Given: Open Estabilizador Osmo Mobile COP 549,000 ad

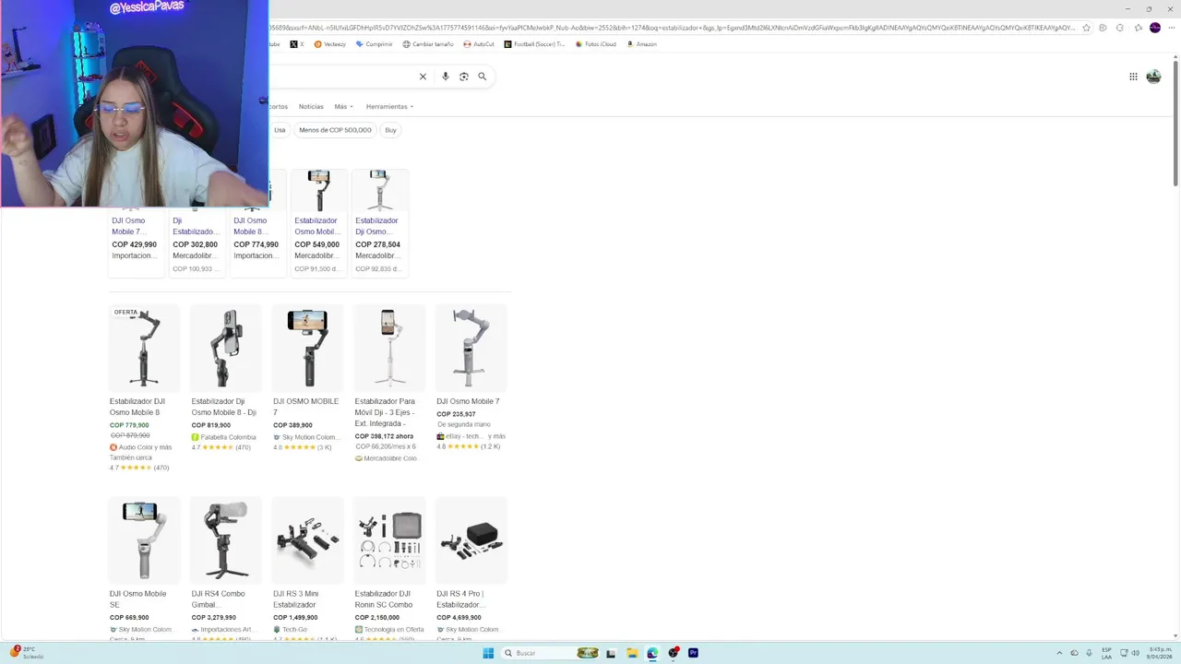Looking at the screenshot, I should tap(318, 222).
